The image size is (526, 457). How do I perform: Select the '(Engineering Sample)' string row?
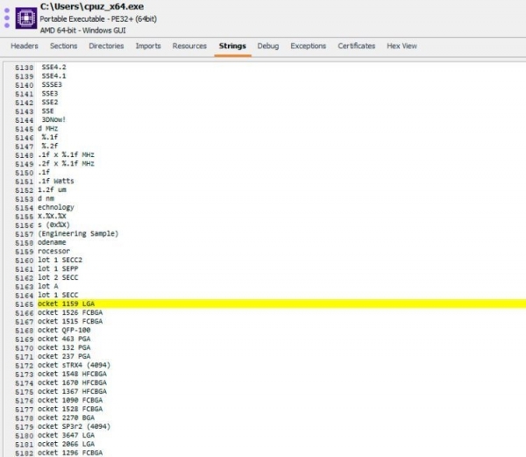(x=79, y=233)
